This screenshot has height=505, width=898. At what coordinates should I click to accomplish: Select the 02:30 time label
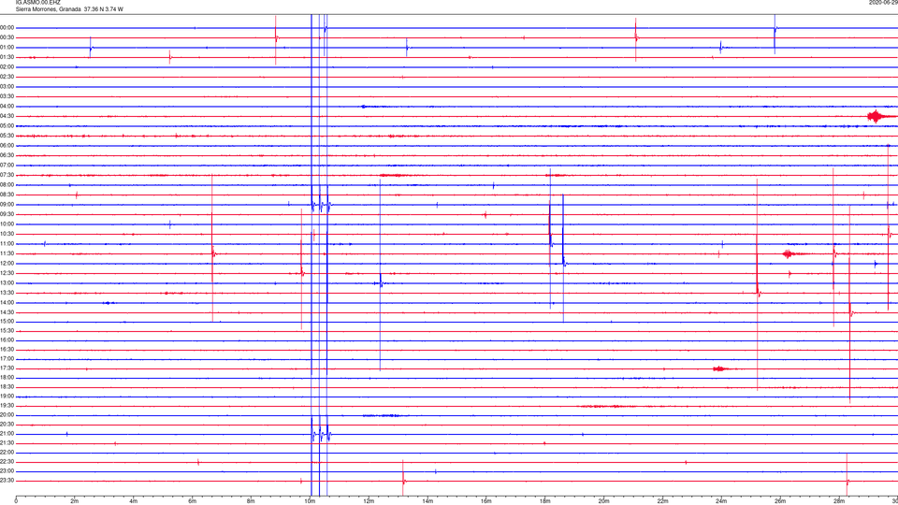(x=7, y=76)
